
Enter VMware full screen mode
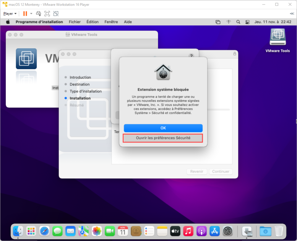pyautogui.click(x=47, y=14)
